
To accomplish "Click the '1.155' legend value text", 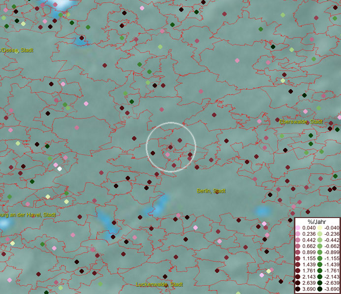I will [x=309, y=258].
